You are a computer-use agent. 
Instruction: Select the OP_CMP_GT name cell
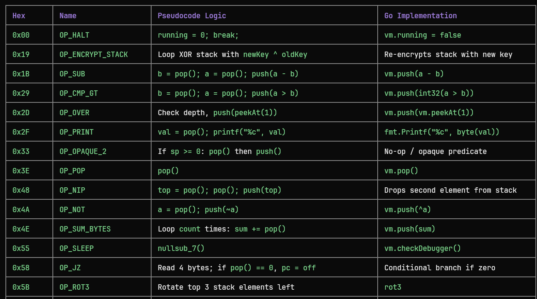tap(102, 93)
